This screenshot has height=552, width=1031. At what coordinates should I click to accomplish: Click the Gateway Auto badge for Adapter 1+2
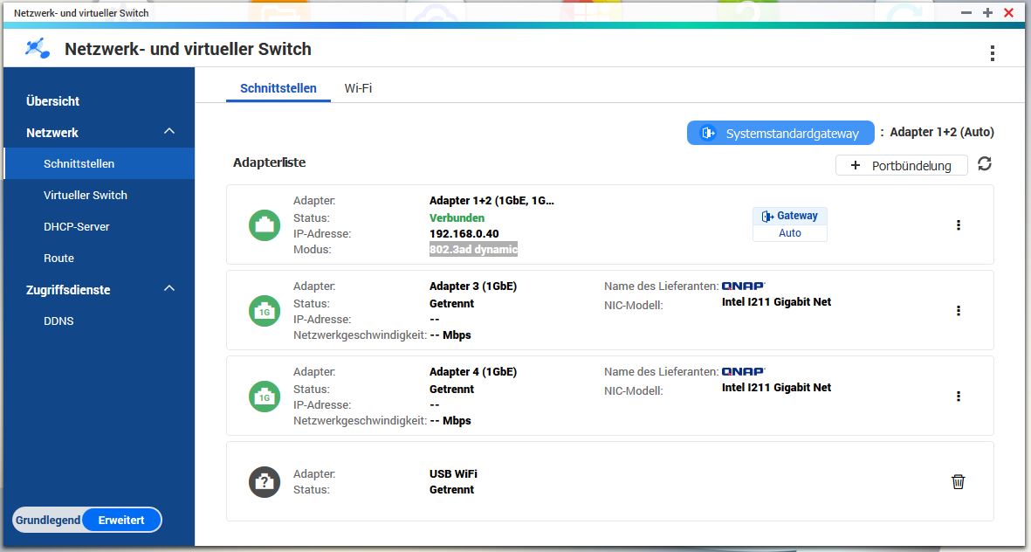coord(790,224)
